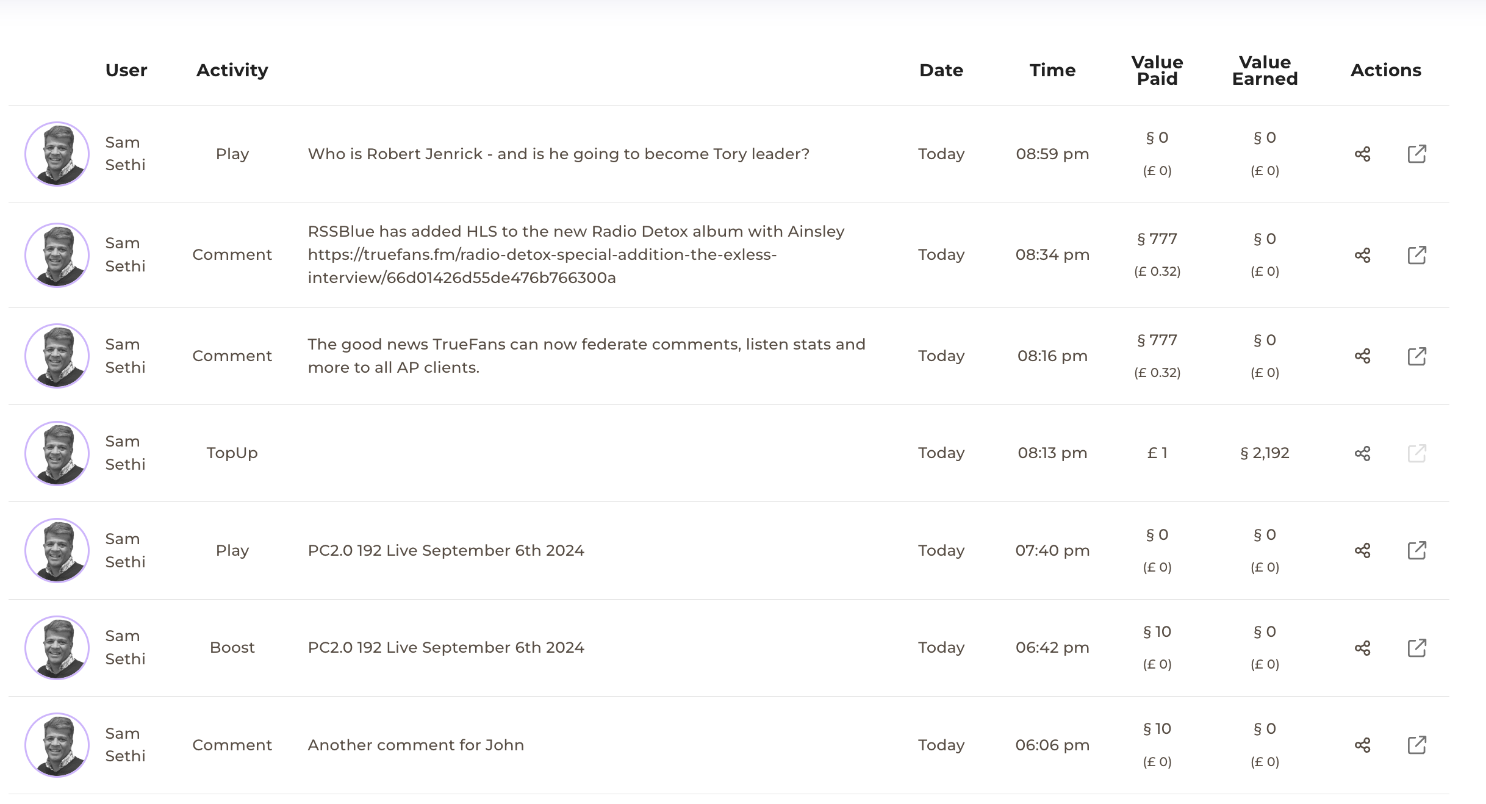
Task: Select Sam Sethi name in TopUp row
Action: tap(125, 453)
